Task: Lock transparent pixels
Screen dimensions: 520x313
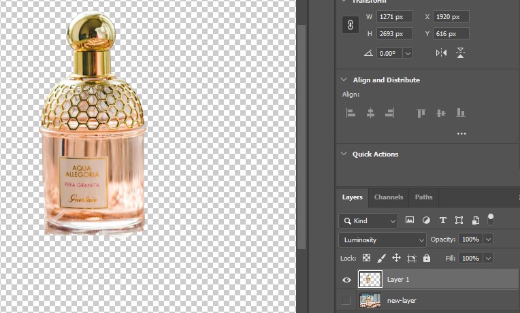Action: (366, 258)
